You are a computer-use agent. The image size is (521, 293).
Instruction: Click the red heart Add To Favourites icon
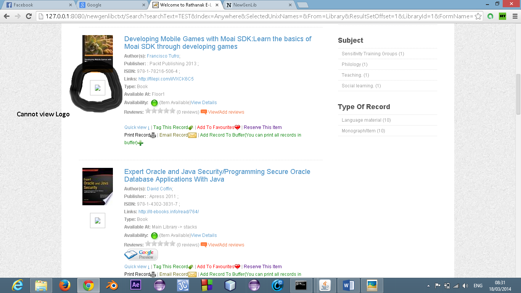click(237, 128)
